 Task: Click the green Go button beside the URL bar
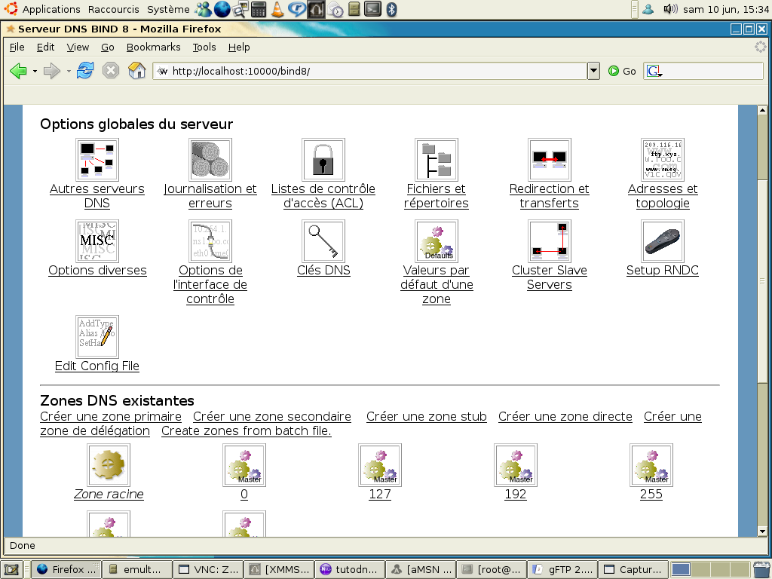point(622,71)
